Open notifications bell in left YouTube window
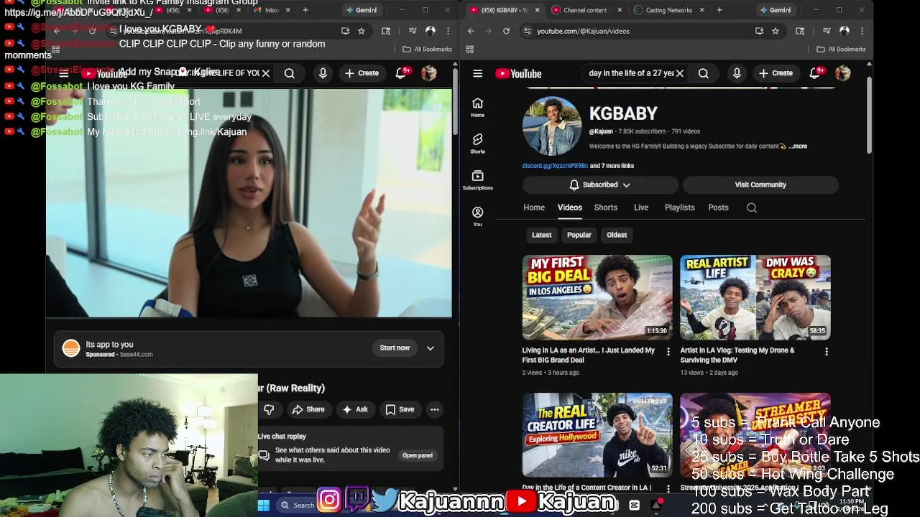Image resolution: width=920 pixels, height=517 pixels. coord(400,73)
